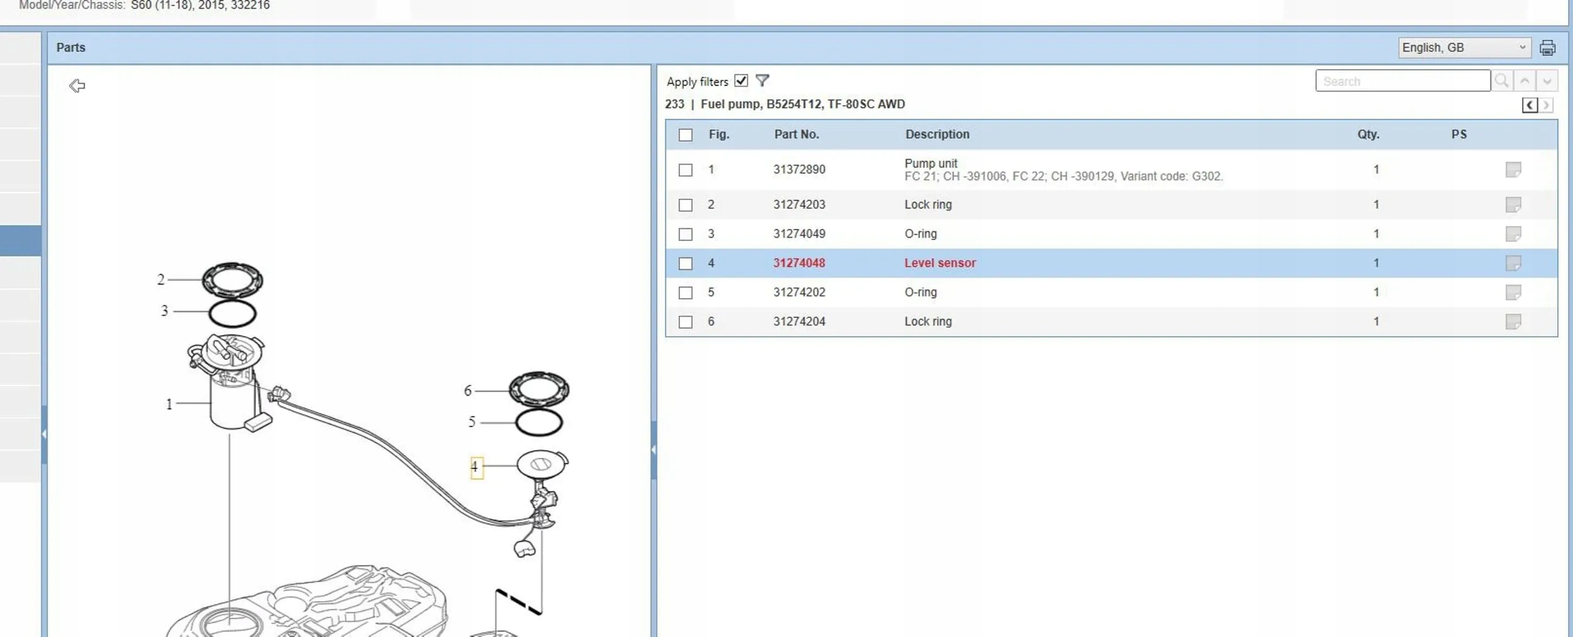Click the Parts panel title
This screenshot has height=637, width=1573.
tap(70, 48)
